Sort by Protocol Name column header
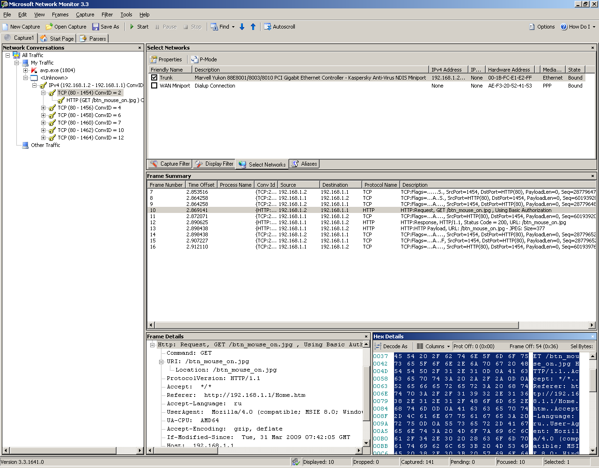The width and height of the screenshot is (599, 468). pyautogui.click(x=381, y=185)
